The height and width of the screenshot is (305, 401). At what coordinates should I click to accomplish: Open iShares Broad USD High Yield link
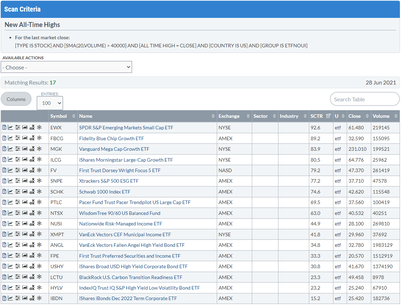pyautogui.click(x=133, y=266)
